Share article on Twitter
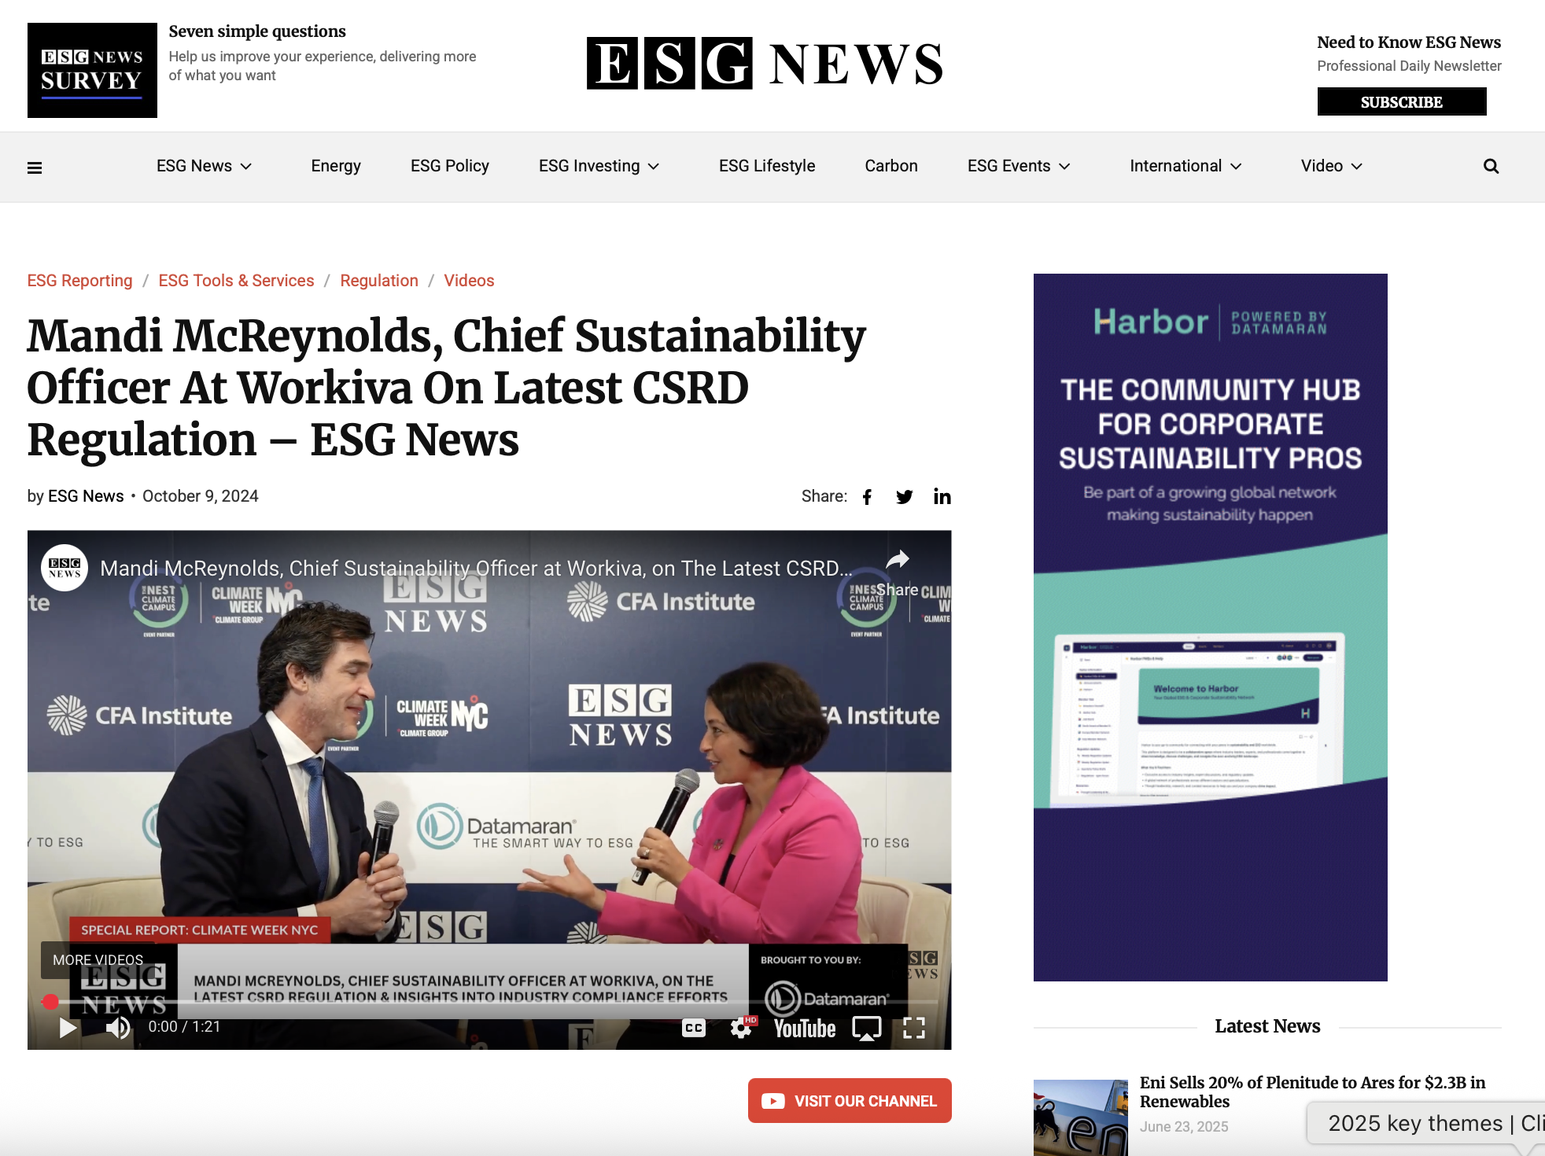The height and width of the screenshot is (1156, 1545). (x=905, y=496)
